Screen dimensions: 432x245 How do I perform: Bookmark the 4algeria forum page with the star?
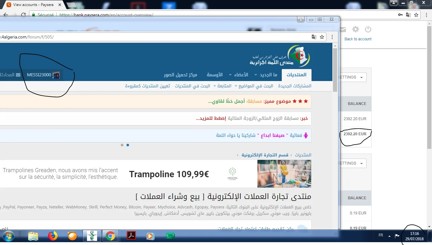[322, 37]
